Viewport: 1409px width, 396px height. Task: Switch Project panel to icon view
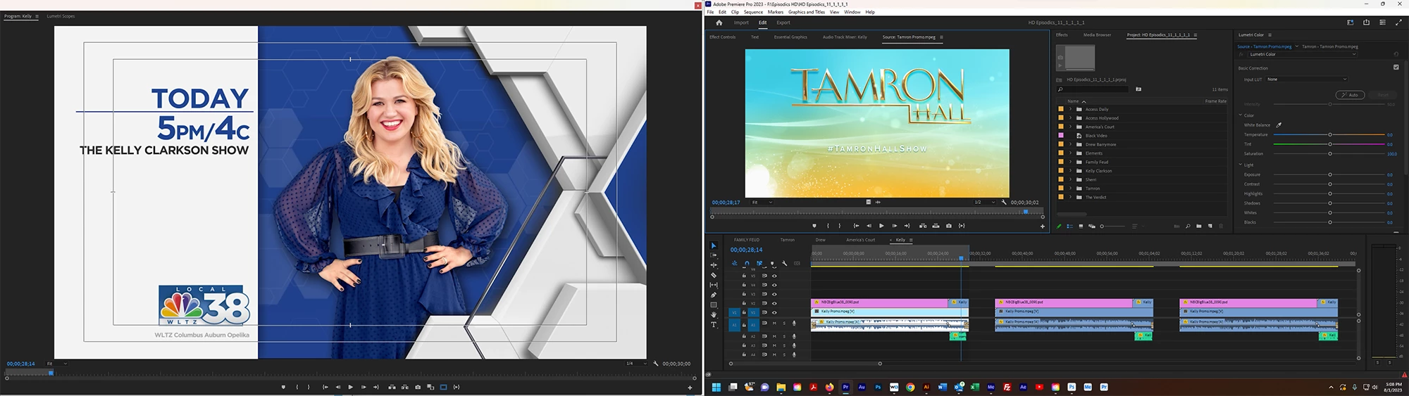pyautogui.click(x=1081, y=226)
